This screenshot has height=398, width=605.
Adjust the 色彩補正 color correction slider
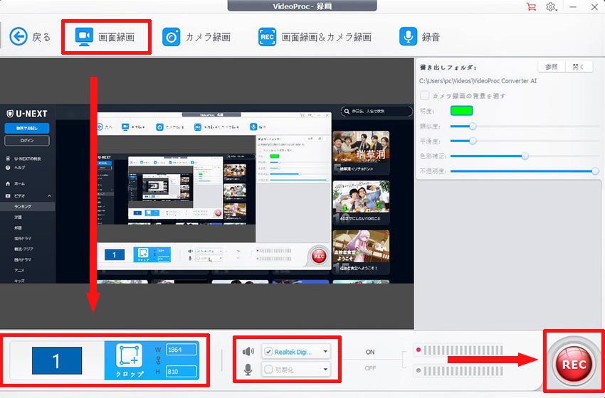click(525, 156)
